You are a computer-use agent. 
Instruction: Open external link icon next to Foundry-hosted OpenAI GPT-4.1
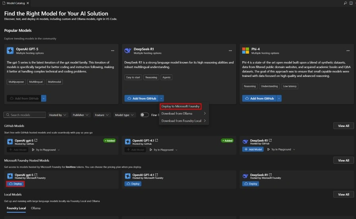pyautogui.click(x=156, y=175)
